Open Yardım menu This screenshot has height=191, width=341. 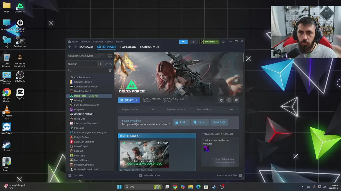coord(119,42)
